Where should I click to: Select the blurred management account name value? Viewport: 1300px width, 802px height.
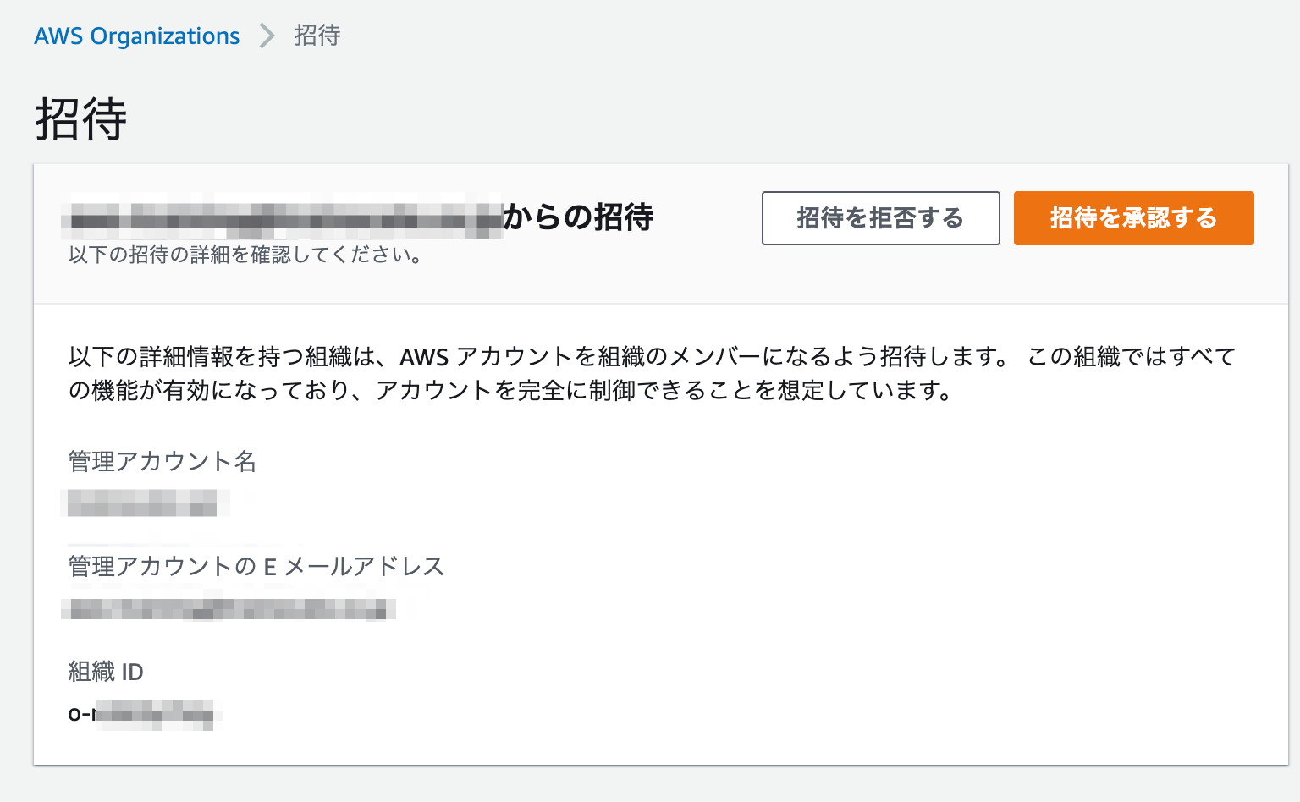click(x=144, y=503)
